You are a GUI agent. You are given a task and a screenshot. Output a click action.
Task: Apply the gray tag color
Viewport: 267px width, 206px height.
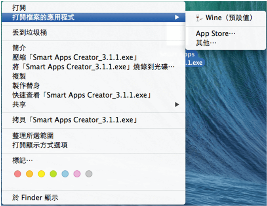tap(89, 174)
